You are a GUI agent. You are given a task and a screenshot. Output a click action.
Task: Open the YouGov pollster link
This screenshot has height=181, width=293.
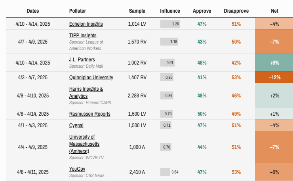pyautogui.click(x=77, y=170)
